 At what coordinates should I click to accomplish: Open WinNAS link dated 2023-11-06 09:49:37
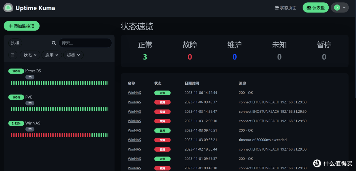(x=134, y=102)
